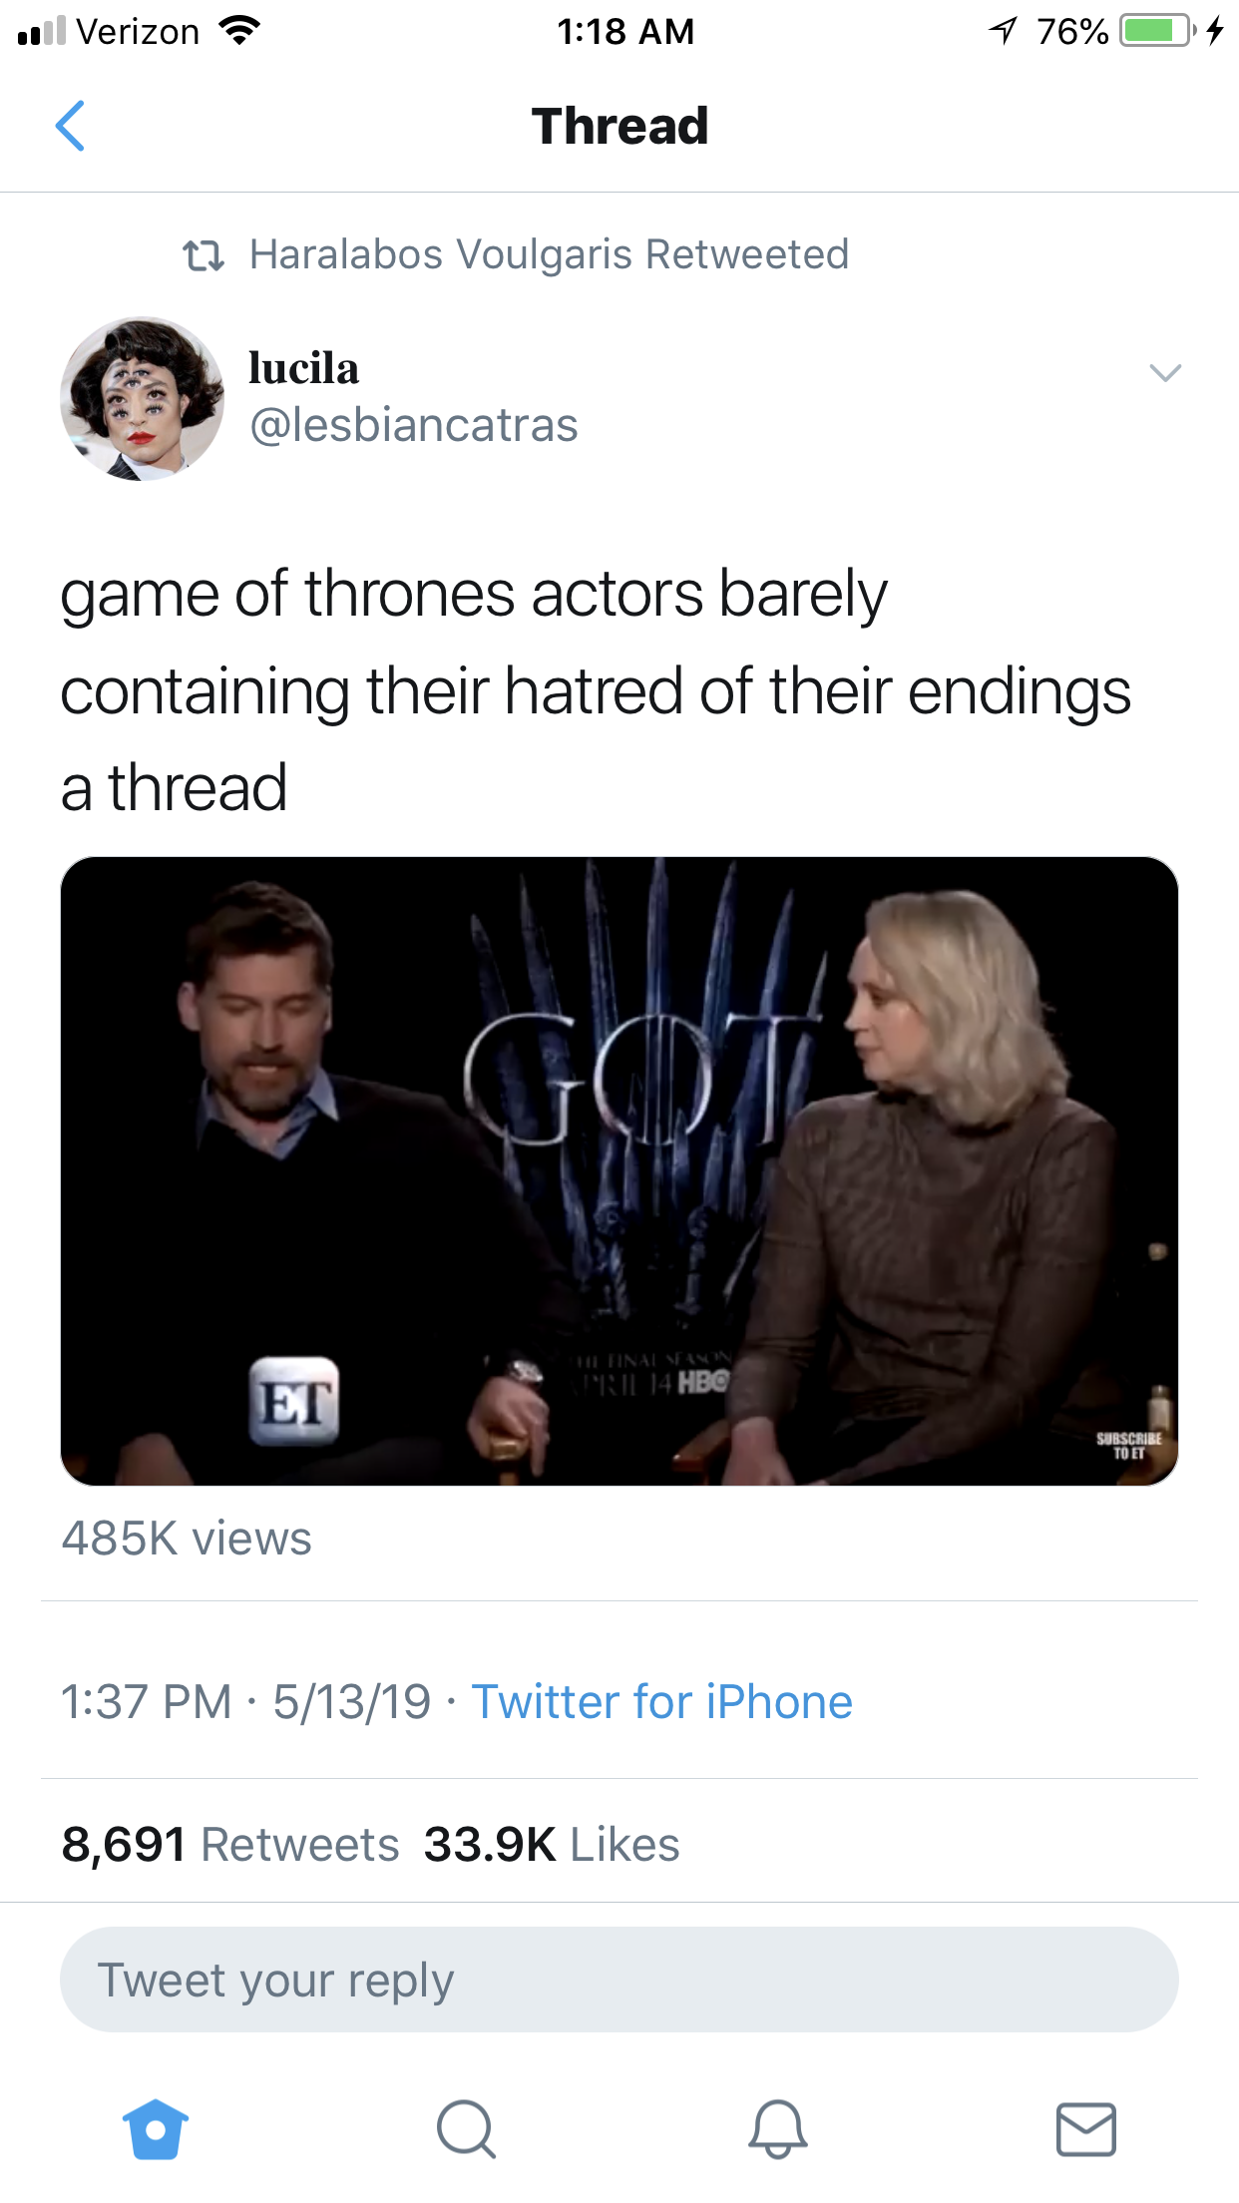Open the Search magnifier icon

[x=466, y=2129]
